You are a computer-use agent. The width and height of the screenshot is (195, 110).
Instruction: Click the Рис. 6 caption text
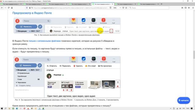coord(67,100)
